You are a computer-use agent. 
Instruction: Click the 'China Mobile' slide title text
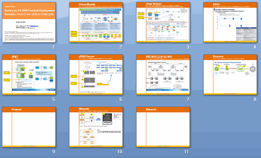tap(87, 4)
